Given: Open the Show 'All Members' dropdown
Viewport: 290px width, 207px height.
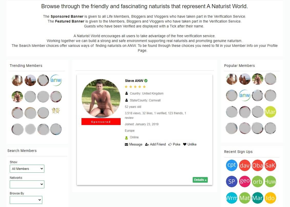Looking at the screenshot, I should (27, 169).
